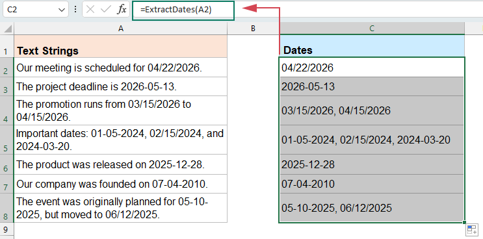Select column C header
This screenshot has width=483, height=239.
point(372,29)
